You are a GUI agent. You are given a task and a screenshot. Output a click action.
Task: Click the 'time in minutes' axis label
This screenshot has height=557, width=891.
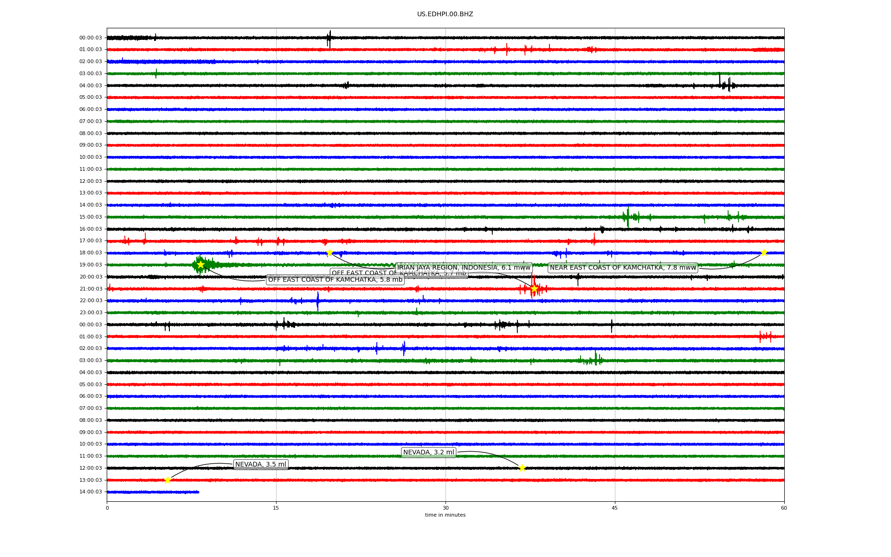click(445, 515)
